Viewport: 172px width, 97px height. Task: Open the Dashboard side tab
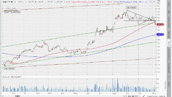pyautogui.click(x=169, y=68)
